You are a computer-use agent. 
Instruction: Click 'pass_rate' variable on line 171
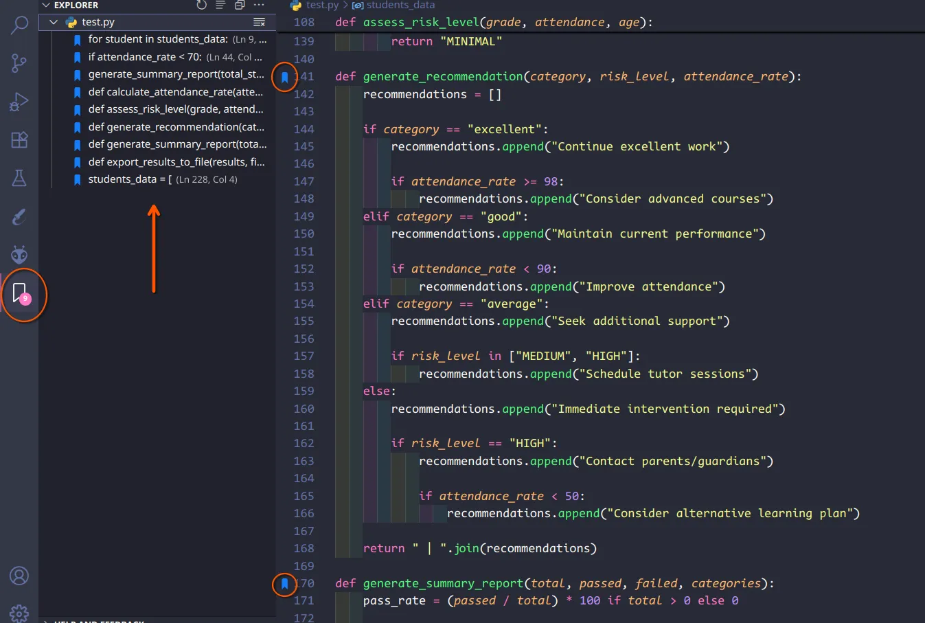[394, 601]
